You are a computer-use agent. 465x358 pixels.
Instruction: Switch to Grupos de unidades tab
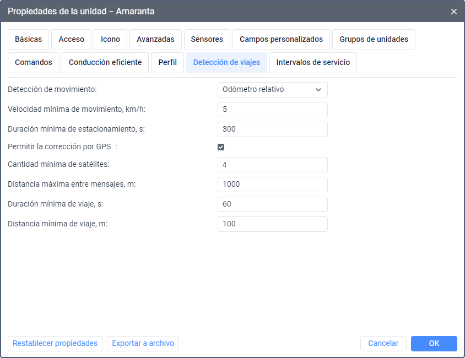374,40
